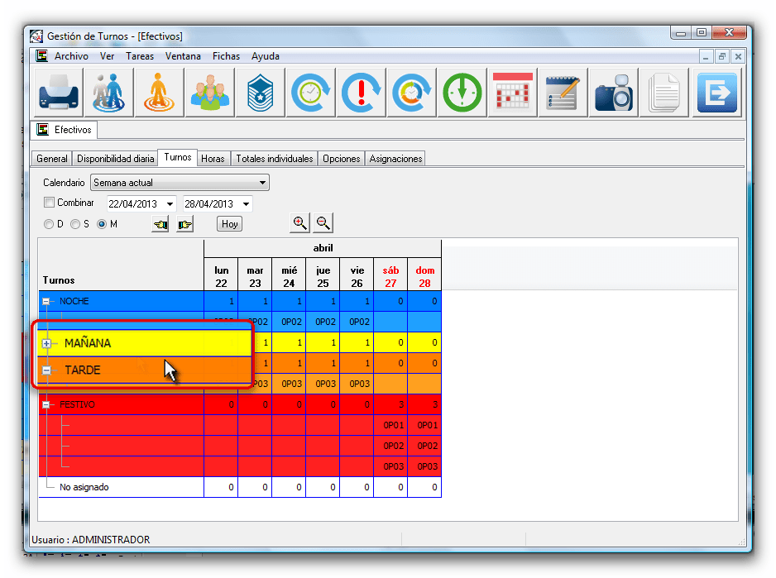Click FESTIVO 0P01 cell under sáb 27
The height and width of the screenshot is (578, 776).
(390, 425)
